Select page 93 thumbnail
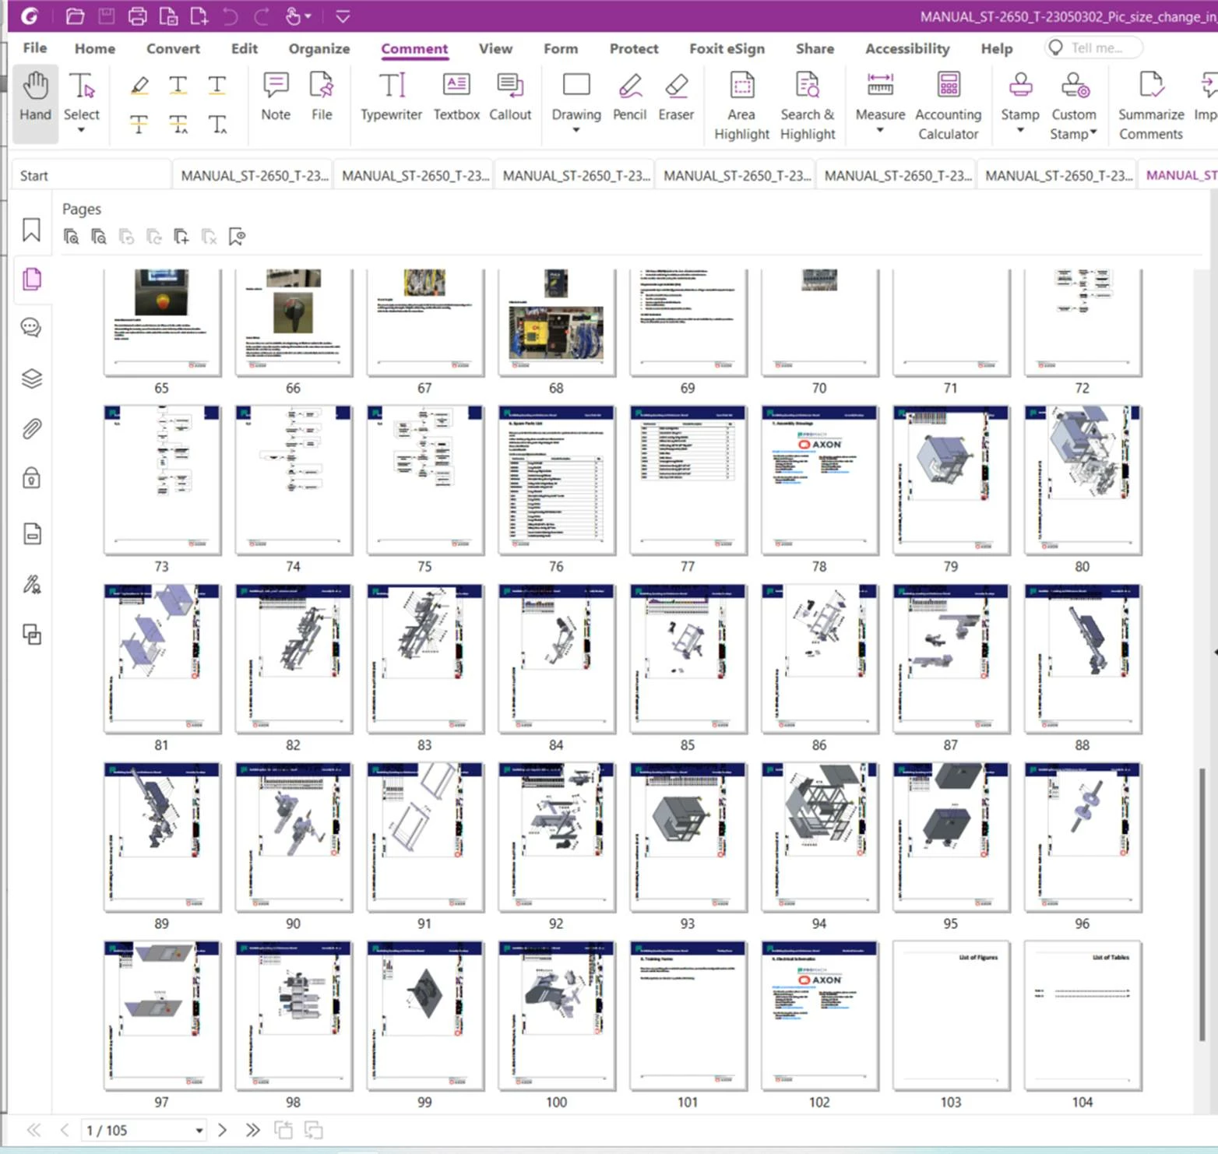 tap(688, 837)
